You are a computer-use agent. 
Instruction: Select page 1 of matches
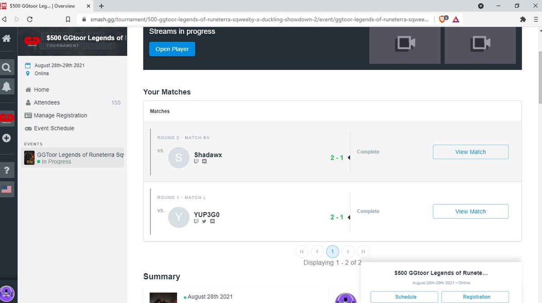coord(332,252)
